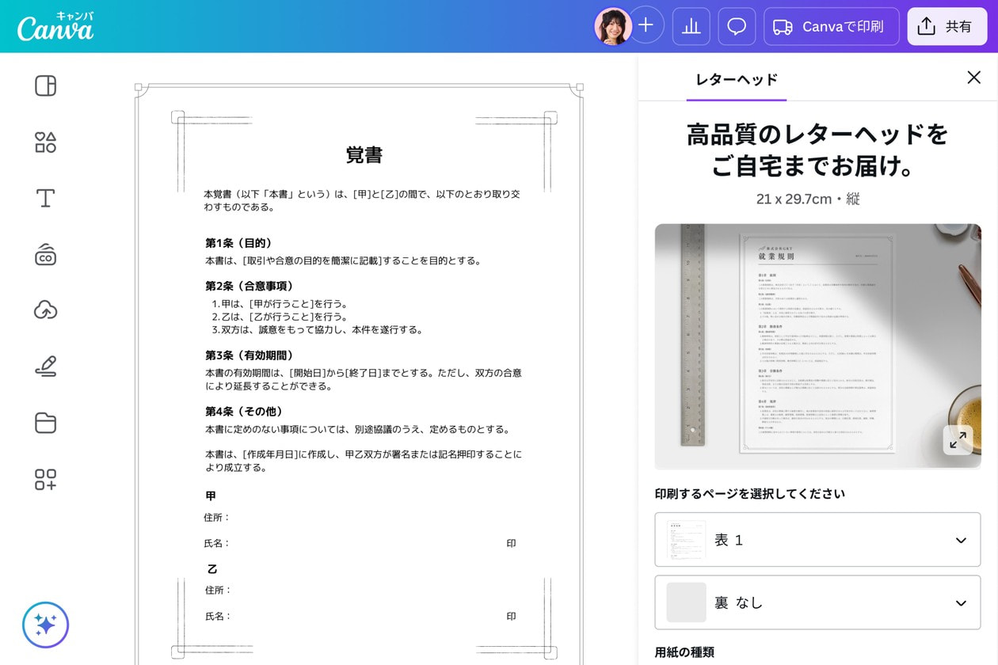Open the Insights chart icon in the toolbar
This screenshot has width=998, height=665.
[x=691, y=26]
